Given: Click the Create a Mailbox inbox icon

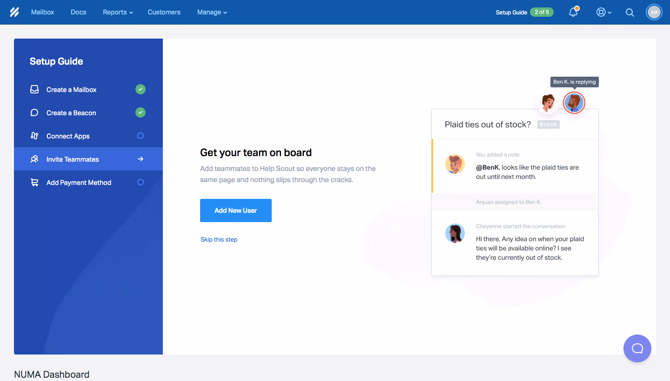Looking at the screenshot, I should (x=34, y=90).
